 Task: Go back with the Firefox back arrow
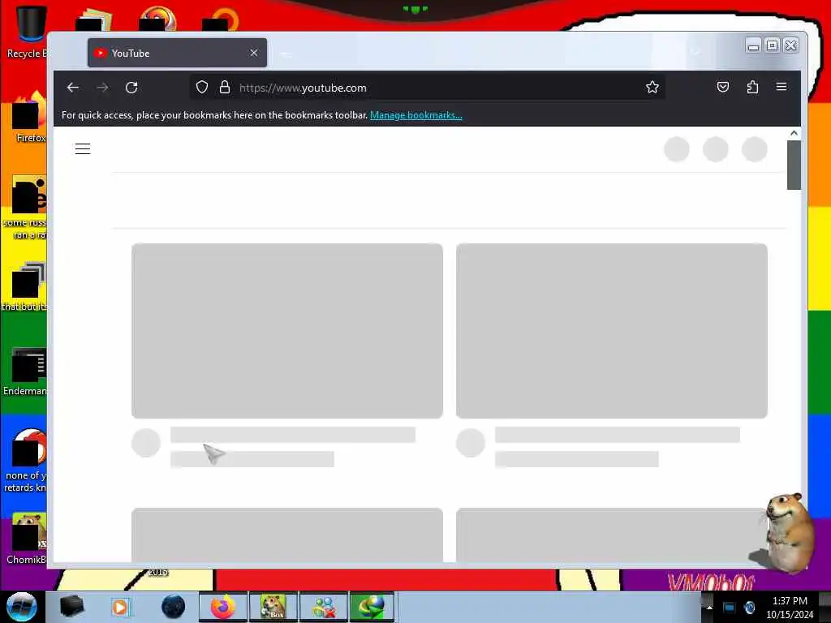pyautogui.click(x=73, y=88)
